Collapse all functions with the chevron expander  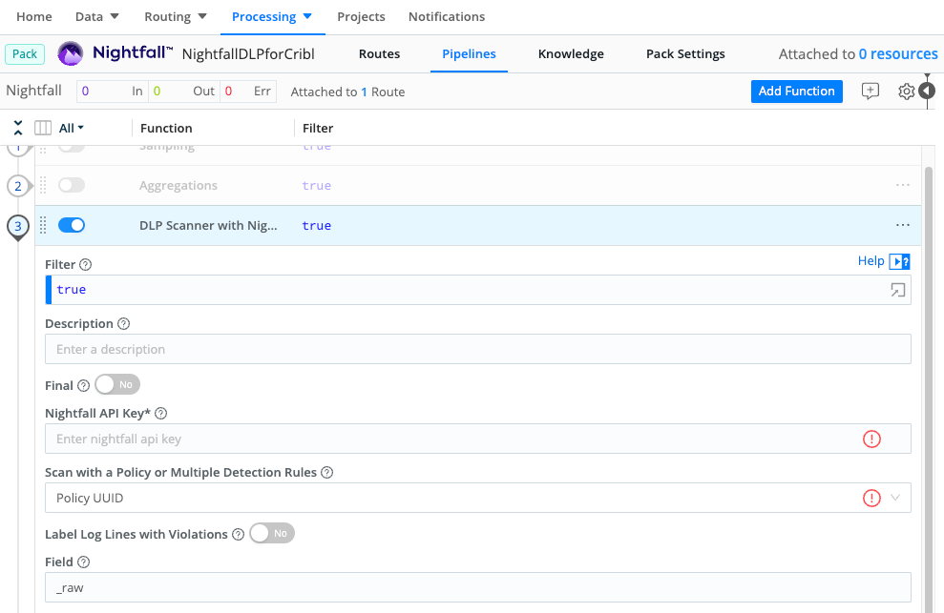pyautogui.click(x=18, y=128)
